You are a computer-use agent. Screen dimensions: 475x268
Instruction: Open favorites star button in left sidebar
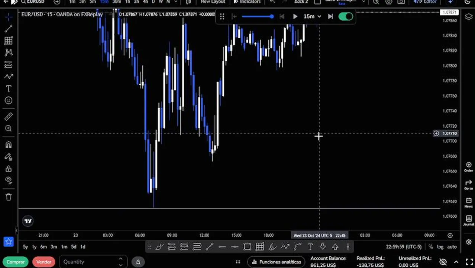click(9, 242)
